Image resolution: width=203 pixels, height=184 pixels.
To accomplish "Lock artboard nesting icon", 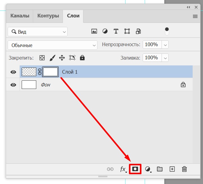I will point(72,58).
